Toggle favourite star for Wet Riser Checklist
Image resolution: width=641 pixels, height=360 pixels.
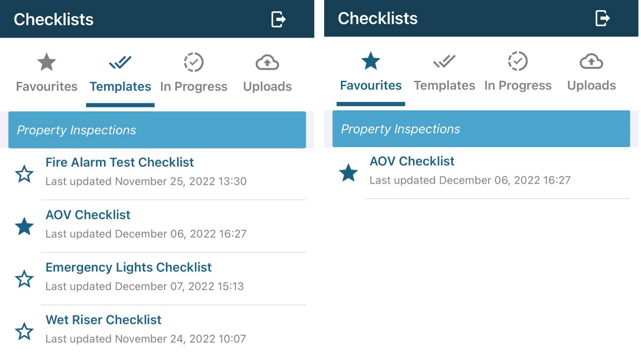(x=24, y=331)
